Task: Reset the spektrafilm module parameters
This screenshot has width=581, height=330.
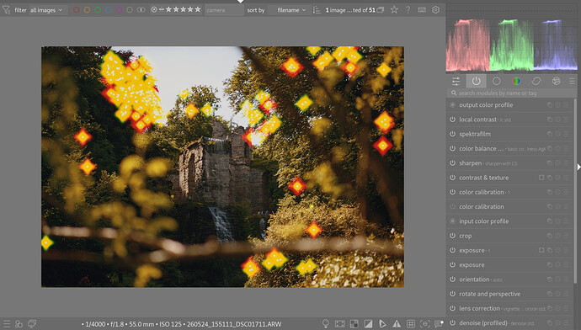Action: click(x=558, y=134)
